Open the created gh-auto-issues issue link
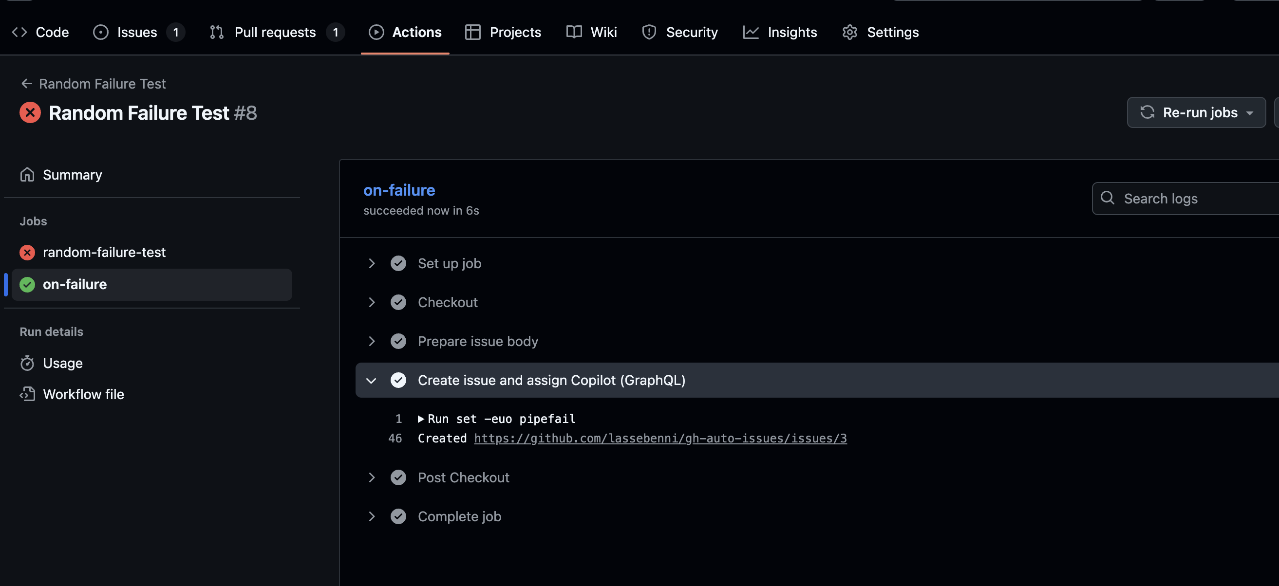Image resolution: width=1279 pixels, height=586 pixels. coord(660,438)
